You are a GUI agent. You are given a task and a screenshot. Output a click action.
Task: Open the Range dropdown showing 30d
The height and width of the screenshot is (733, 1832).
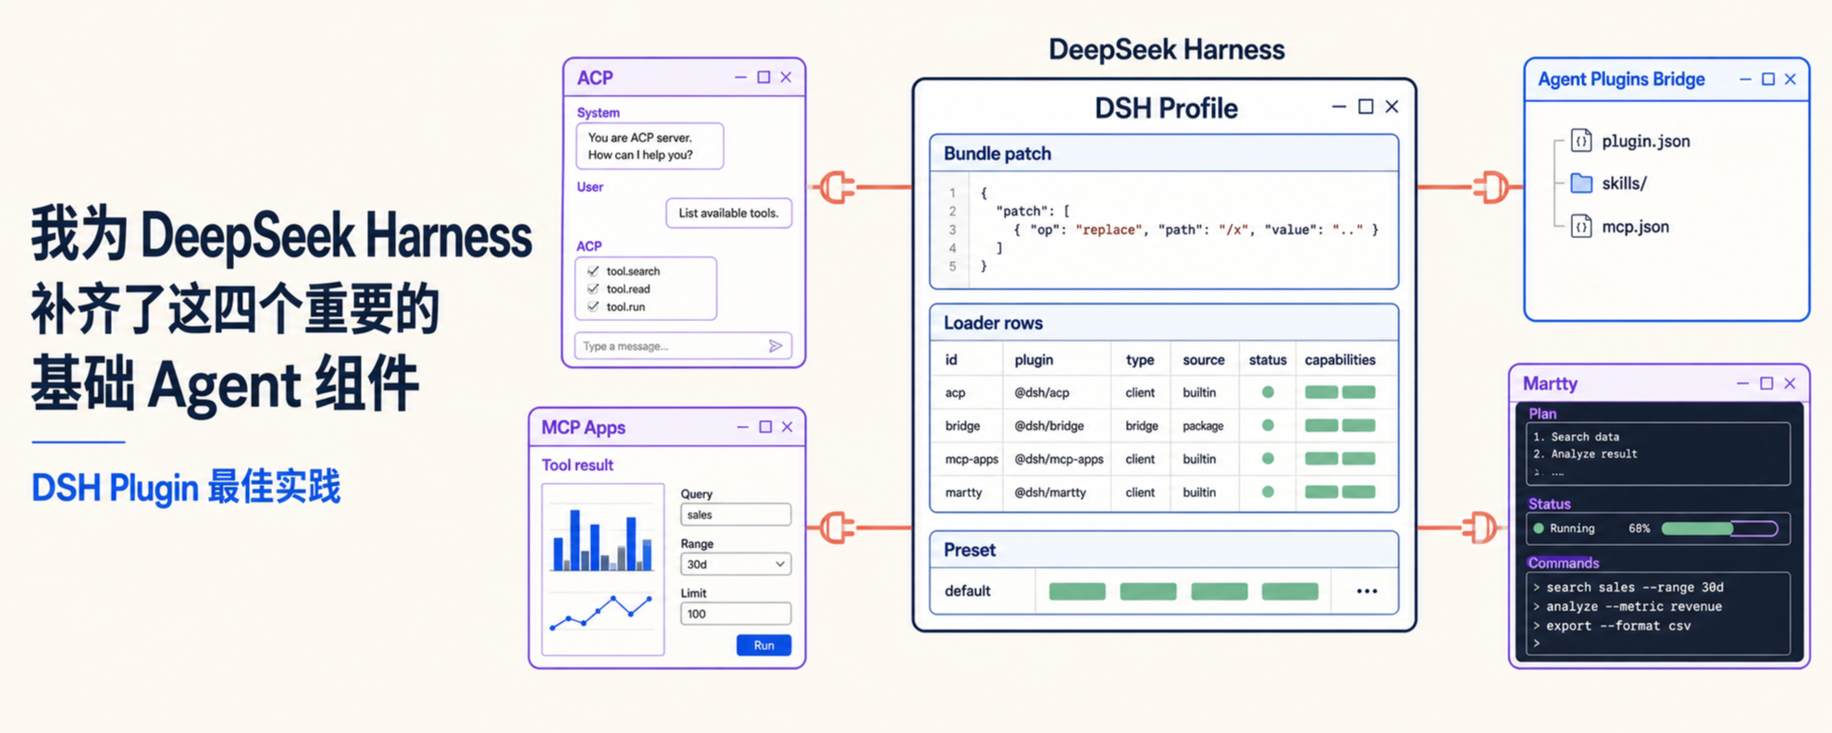click(x=736, y=564)
